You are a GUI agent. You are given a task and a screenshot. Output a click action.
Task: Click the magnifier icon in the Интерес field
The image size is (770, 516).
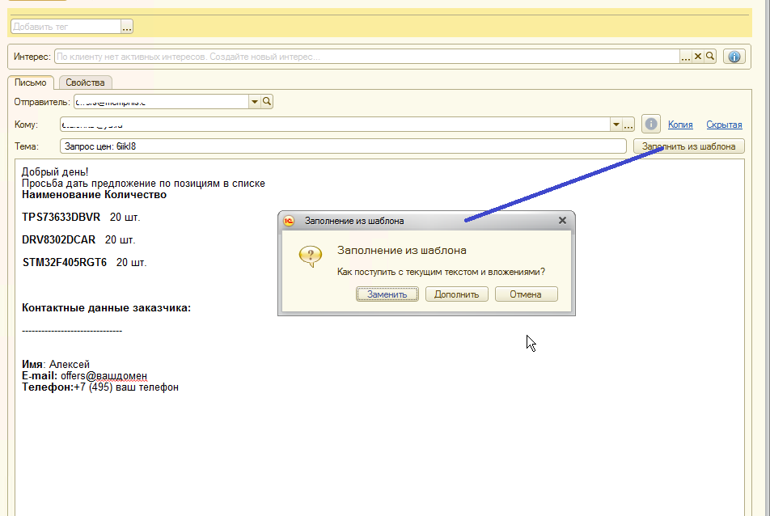(x=710, y=57)
